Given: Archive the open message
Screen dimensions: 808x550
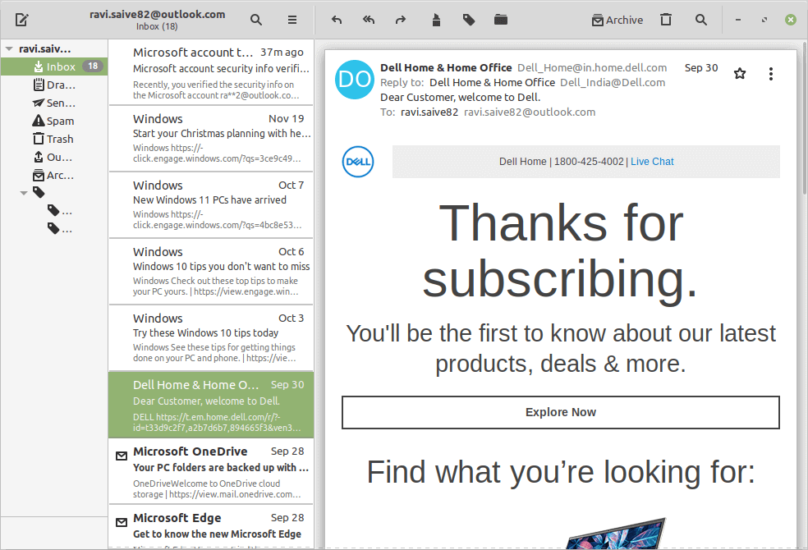Looking at the screenshot, I should click(x=617, y=20).
